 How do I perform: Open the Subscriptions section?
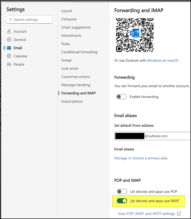(x=72, y=101)
